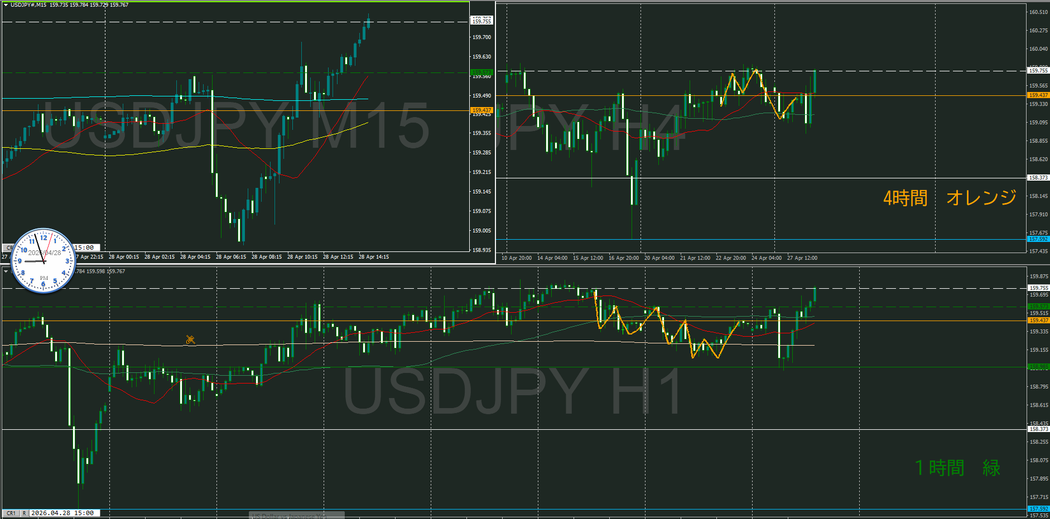
Task: Click the 159.755 price label on H1 axis
Action: (1038, 288)
